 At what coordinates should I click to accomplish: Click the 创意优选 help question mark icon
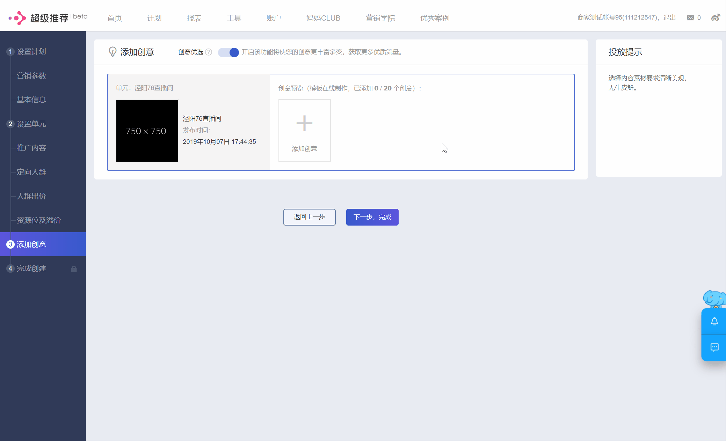tap(209, 52)
